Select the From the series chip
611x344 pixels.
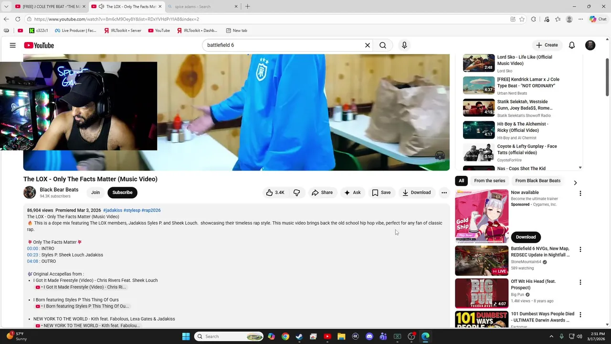[489, 181]
